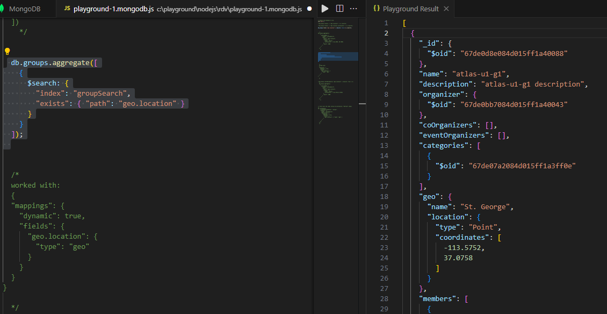The width and height of the screenshot is (607, 314).
Task: Click the "geo.location" path value in query
Action: (148, 103)
